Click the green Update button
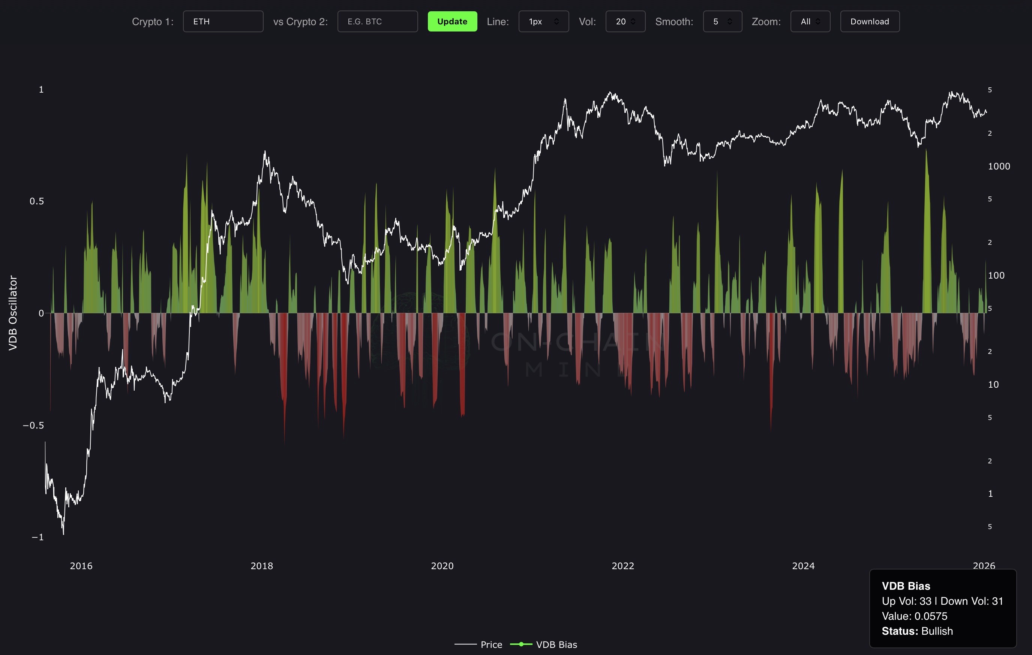1032x655 pixels. click(452, 21)
